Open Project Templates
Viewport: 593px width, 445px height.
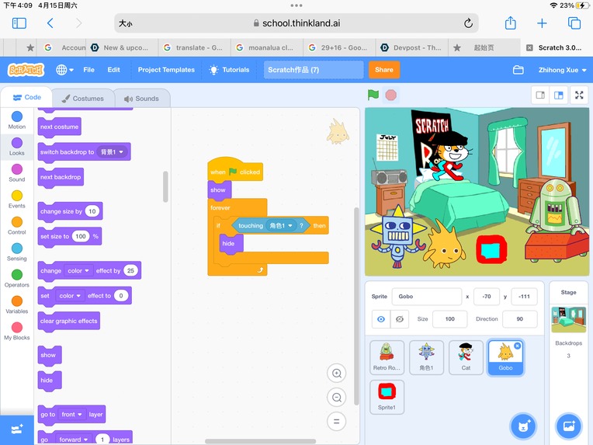point(166,70)
